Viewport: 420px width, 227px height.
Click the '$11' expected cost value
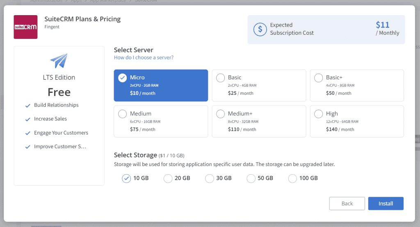click(x=383, y=25)
